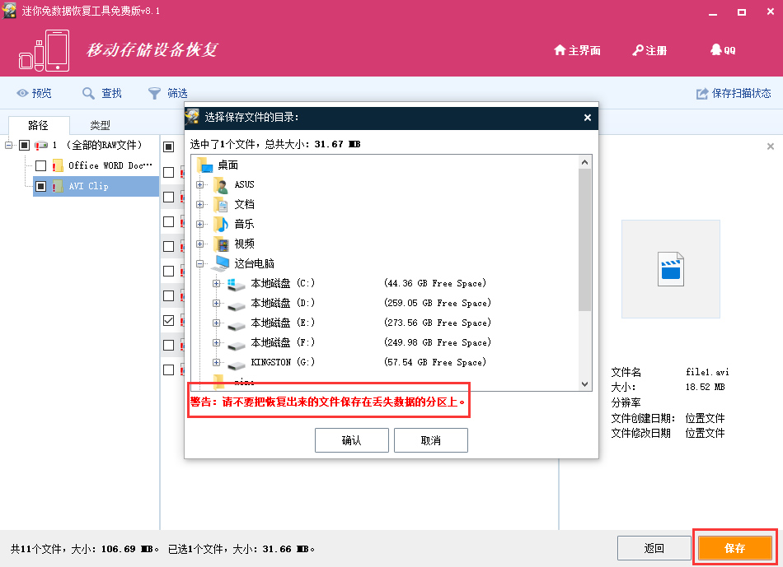This screenshot has height=567, width=783.
Task: Click the orange 保存 button
Action: (x=734, y=548)
